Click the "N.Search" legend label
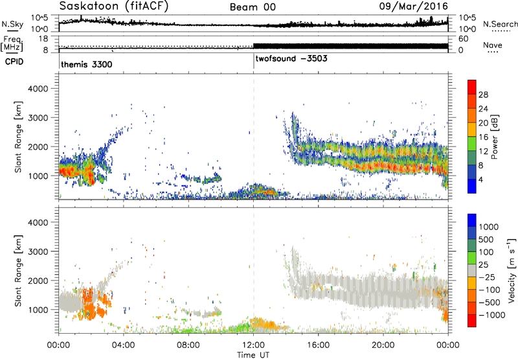Screen dimensions: 518x359 (501, 24)
